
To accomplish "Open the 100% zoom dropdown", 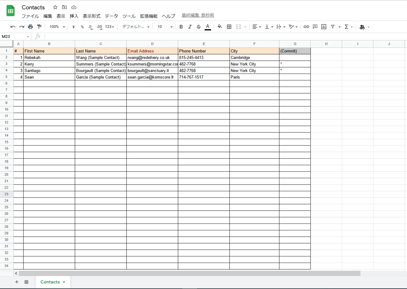I will [x=57, y=27].
